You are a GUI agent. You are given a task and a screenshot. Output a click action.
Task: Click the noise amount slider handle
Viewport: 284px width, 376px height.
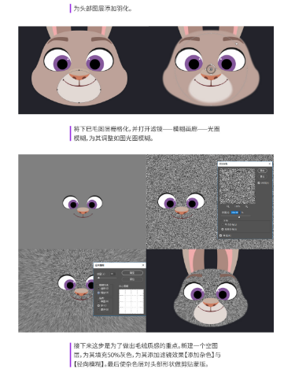click(x=239, y=217)
